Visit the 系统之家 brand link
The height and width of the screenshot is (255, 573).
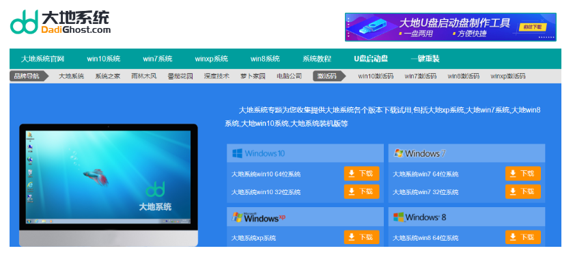108,76
